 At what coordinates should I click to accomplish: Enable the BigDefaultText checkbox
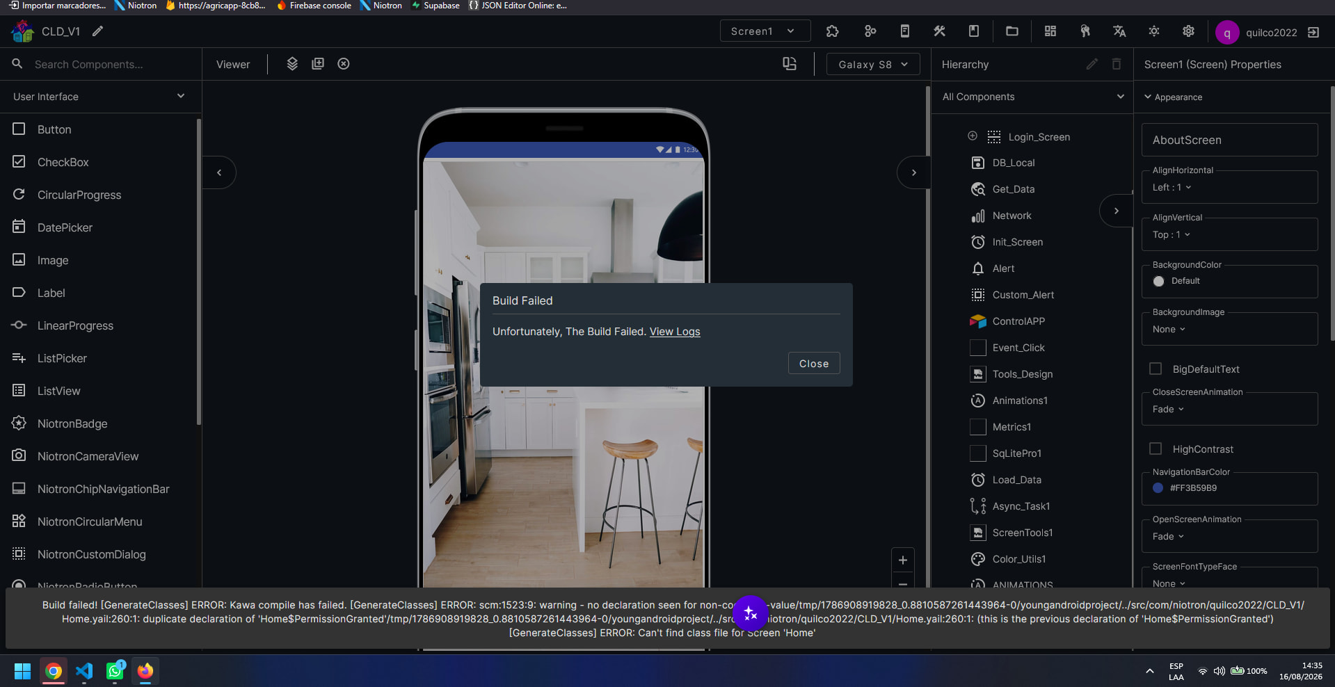tap(1156, 369)
